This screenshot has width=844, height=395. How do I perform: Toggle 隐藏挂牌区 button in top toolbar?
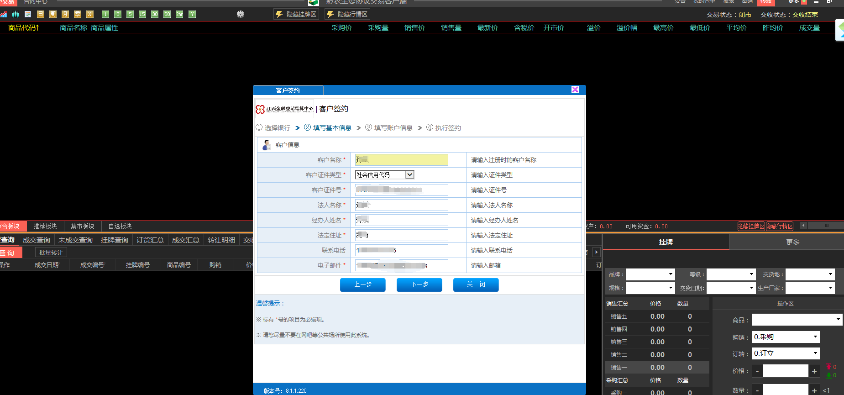tap(296, 14)
